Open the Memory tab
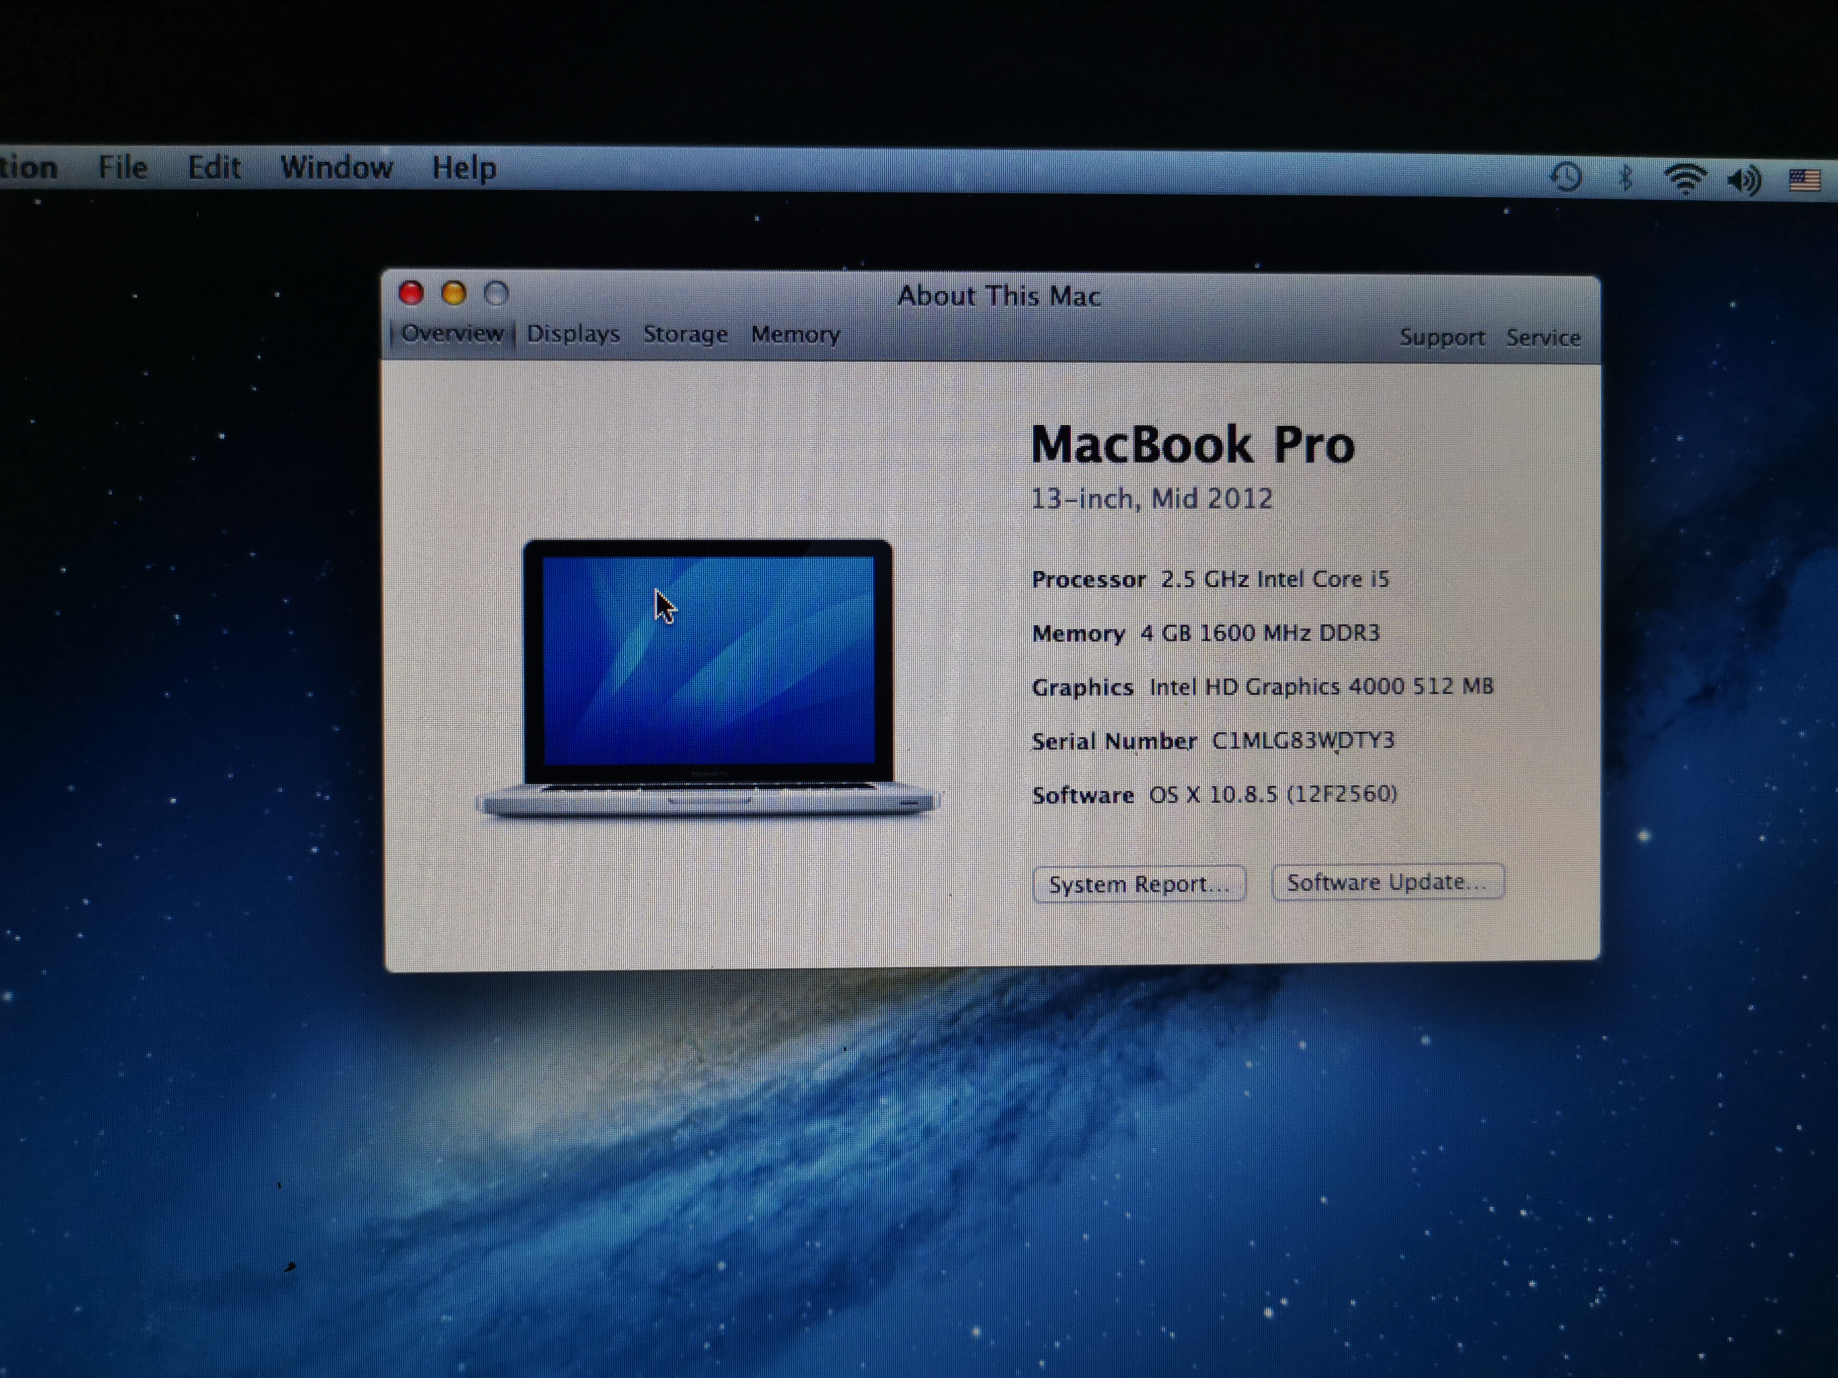The width and height of the screenshot is (1838, 1378). [795, 335]
